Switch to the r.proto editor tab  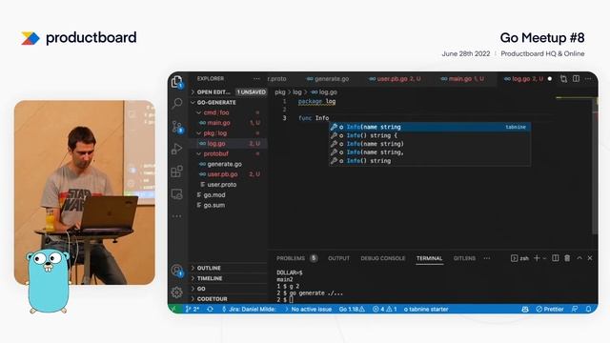click(277, 78)
